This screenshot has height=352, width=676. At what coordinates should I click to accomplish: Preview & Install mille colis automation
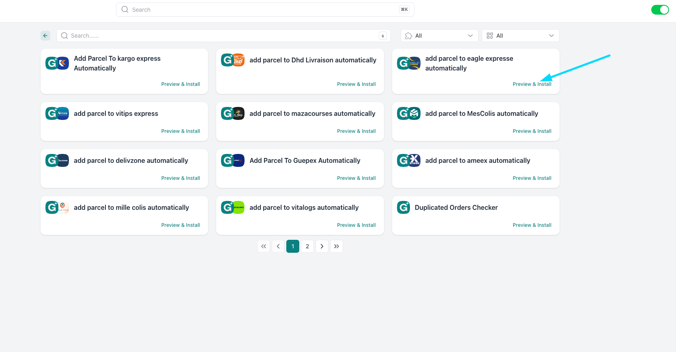pos(180,225)
